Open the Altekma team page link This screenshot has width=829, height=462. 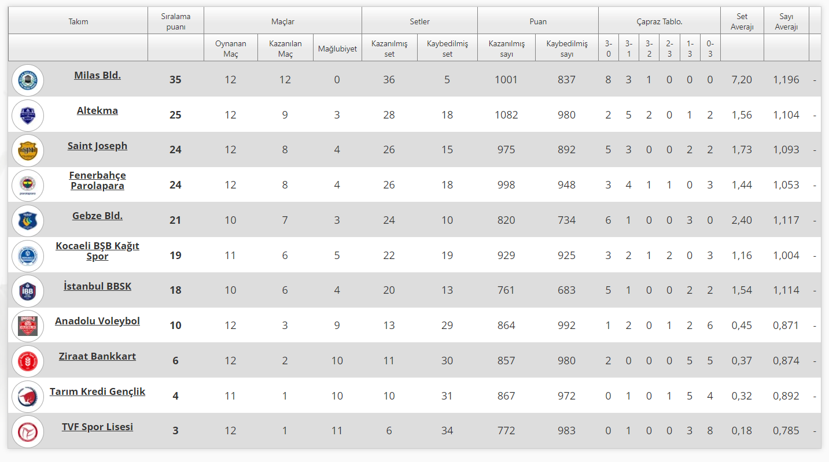click(x=97, y=110)
